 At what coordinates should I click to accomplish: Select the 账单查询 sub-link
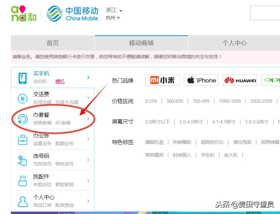pyautogui.click(x=64, y=205)
